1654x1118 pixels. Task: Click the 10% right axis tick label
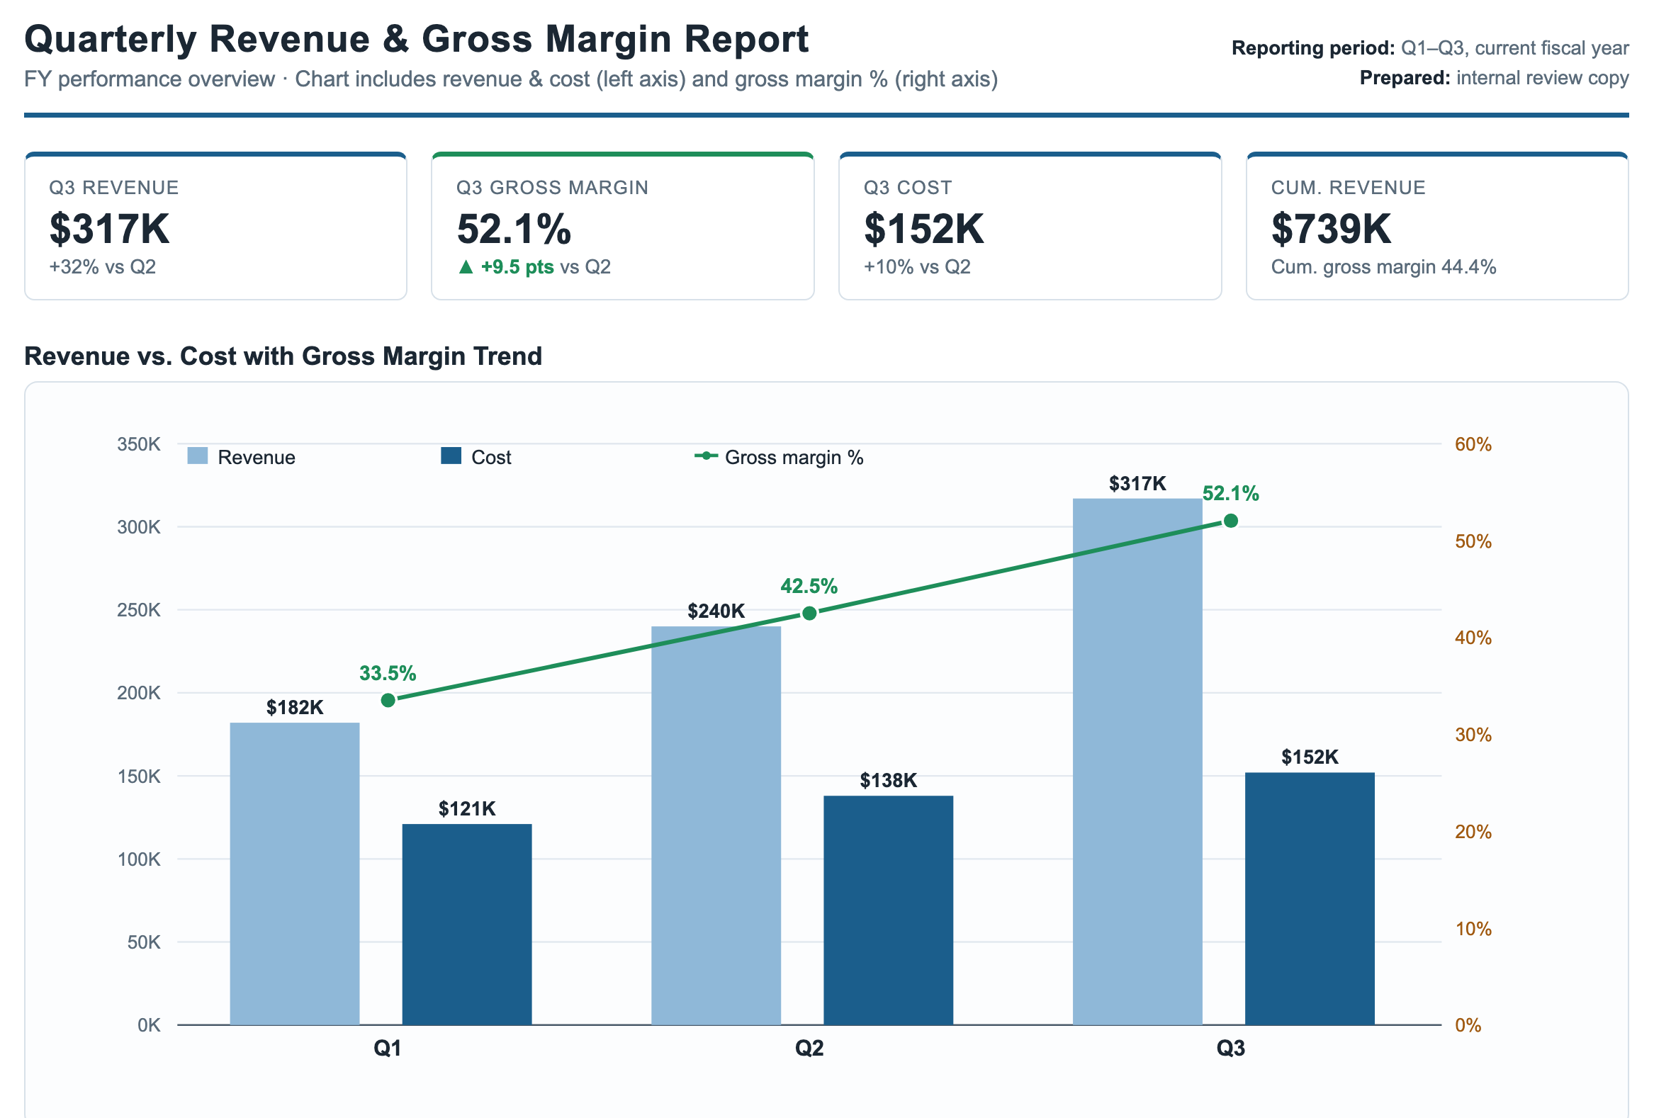click(1473, 929)
